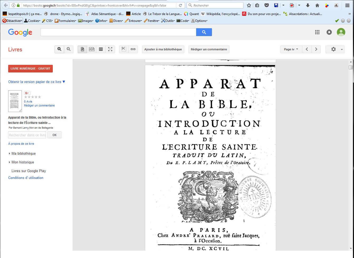Expand Ma bibliothèque section
354x258 pixels.
click(x=23, y=153)
